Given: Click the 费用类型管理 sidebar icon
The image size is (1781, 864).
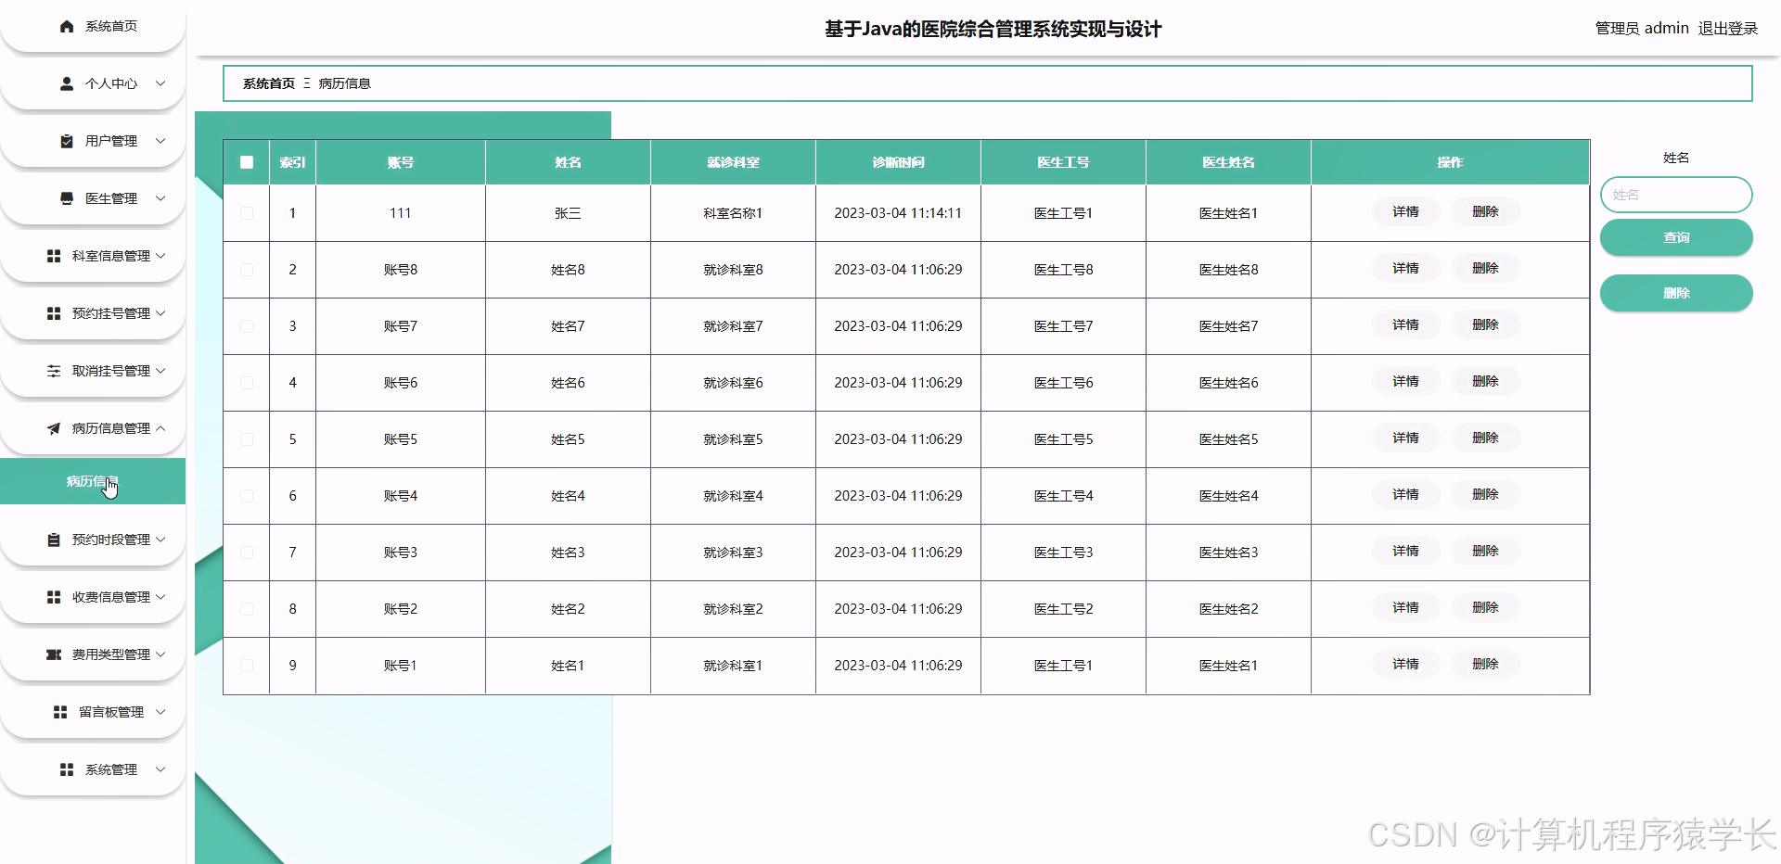Looking at the screenshot, I should click(54, 654).
